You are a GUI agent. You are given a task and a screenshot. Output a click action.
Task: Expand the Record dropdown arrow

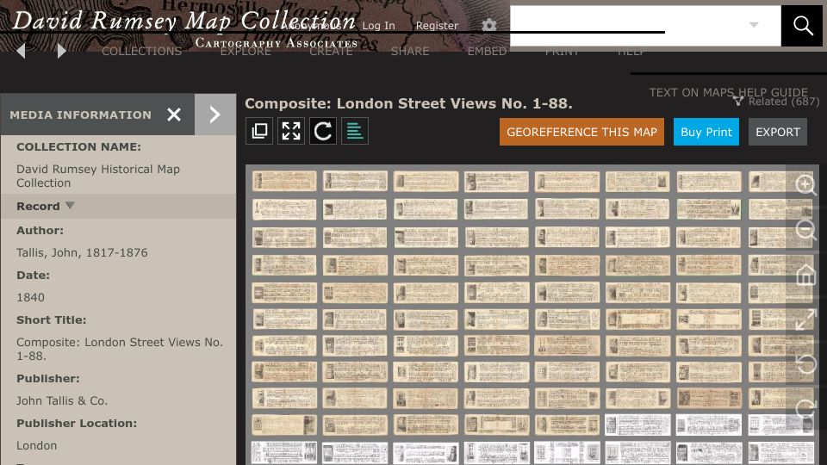(70, 206)
